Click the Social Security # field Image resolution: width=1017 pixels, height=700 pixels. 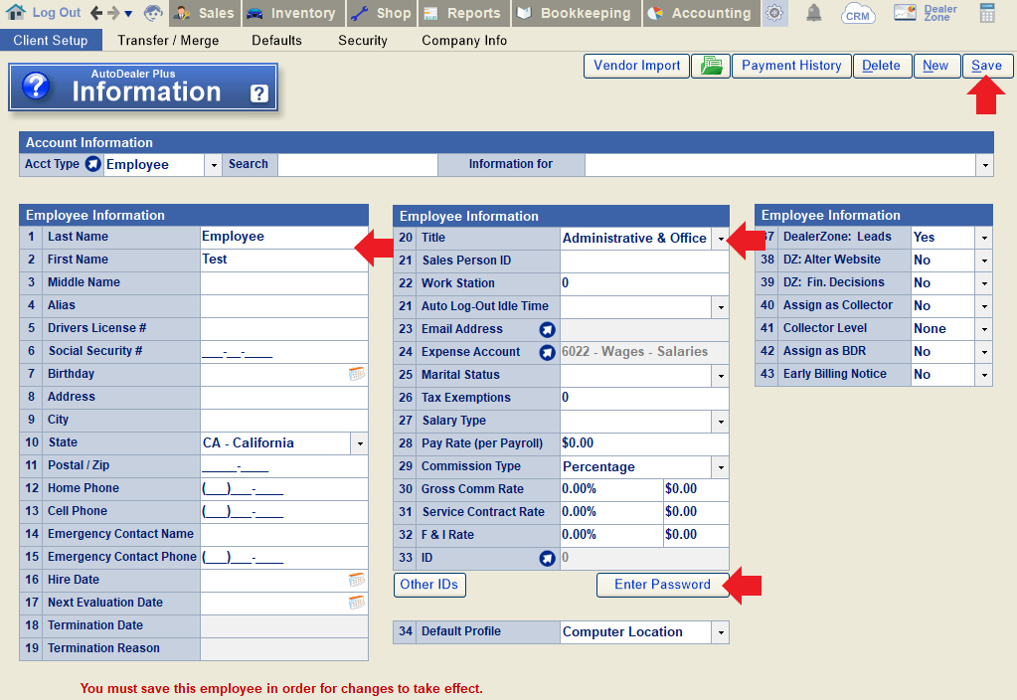(284, 351)
